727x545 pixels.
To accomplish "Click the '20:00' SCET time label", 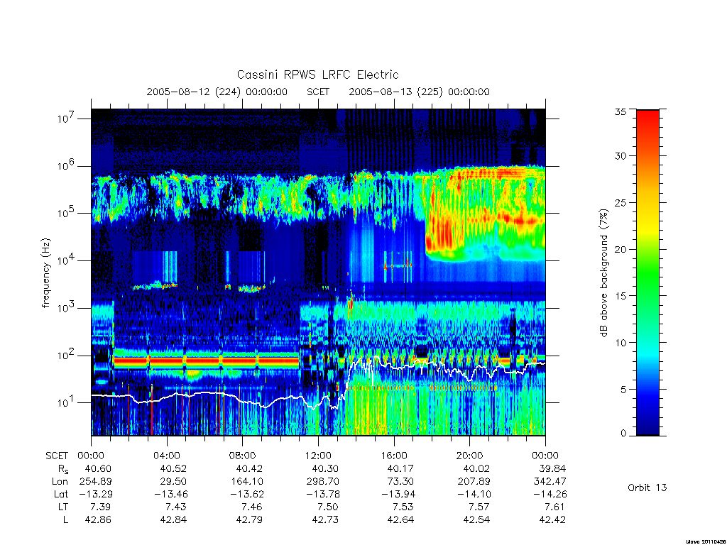I will click(469, 456).
